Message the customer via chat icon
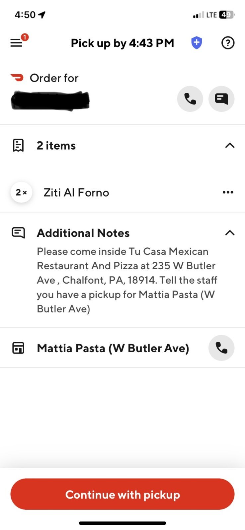245x530 pixels. pyautogui.click(x=221, y=99)
